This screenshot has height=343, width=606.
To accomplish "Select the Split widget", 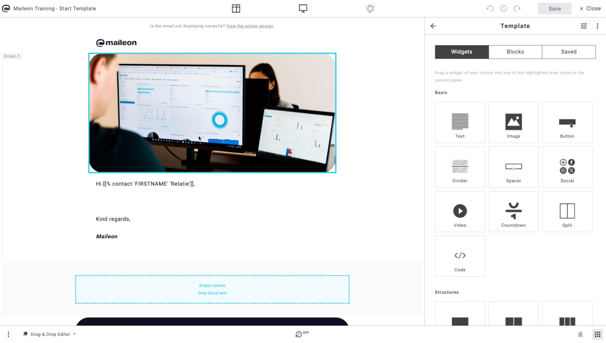I will (567, 212).
